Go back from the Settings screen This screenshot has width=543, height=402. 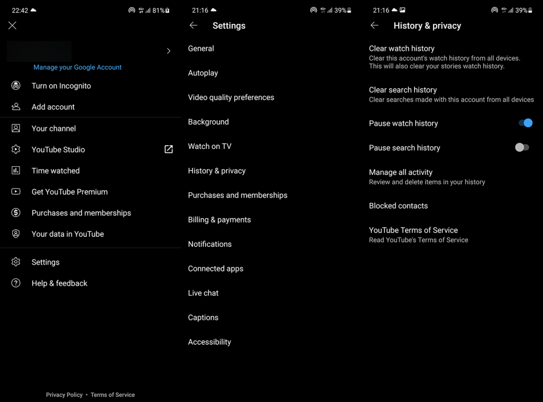(194, 25)
